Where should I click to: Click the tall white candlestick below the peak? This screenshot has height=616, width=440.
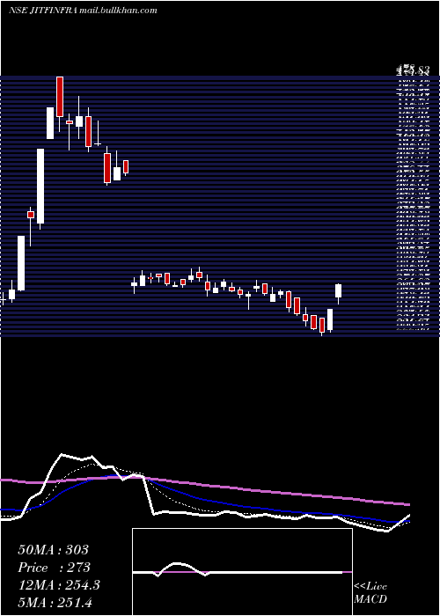point(40,187)
